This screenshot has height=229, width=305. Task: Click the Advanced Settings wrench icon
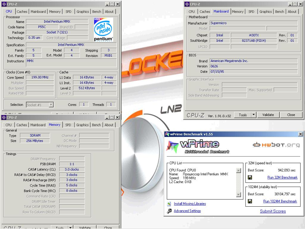(169, 211)
